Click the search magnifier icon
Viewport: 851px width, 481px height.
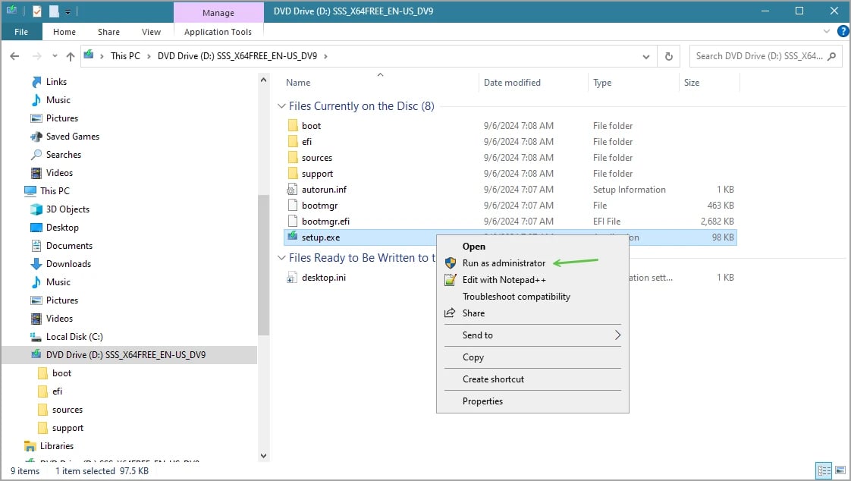[x=832, y=56]
